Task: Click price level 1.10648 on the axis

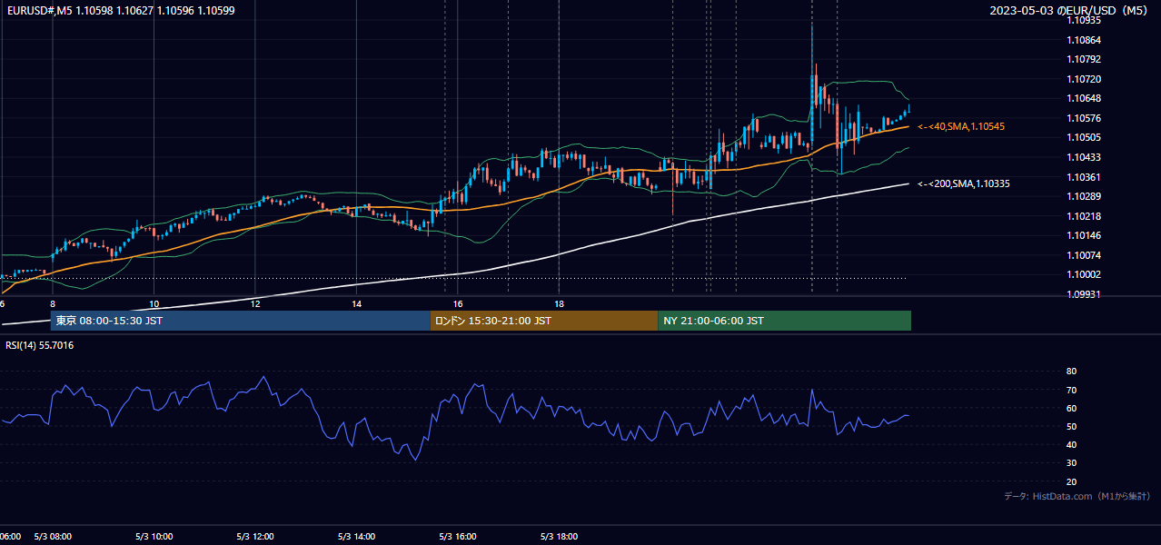Action: (1084, 98)
